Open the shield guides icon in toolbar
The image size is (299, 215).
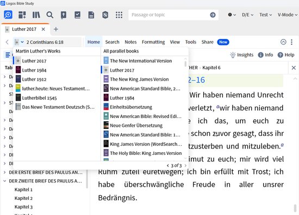click(x=105, y=15)
